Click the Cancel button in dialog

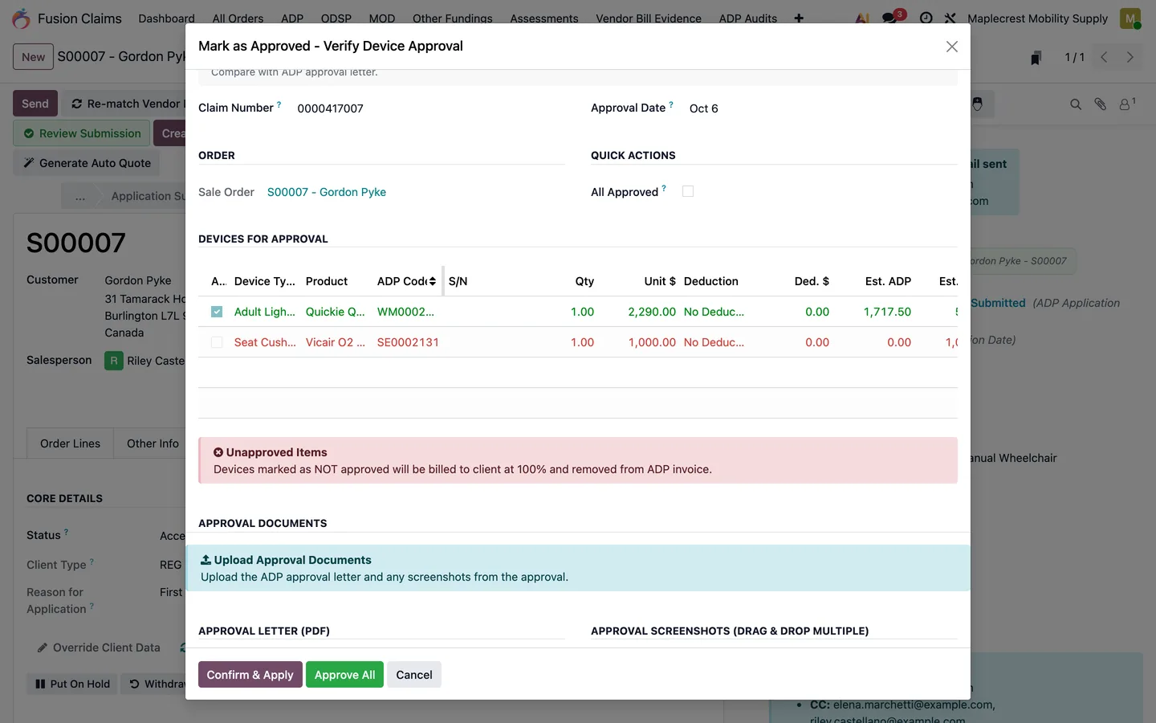coord(414,675)
